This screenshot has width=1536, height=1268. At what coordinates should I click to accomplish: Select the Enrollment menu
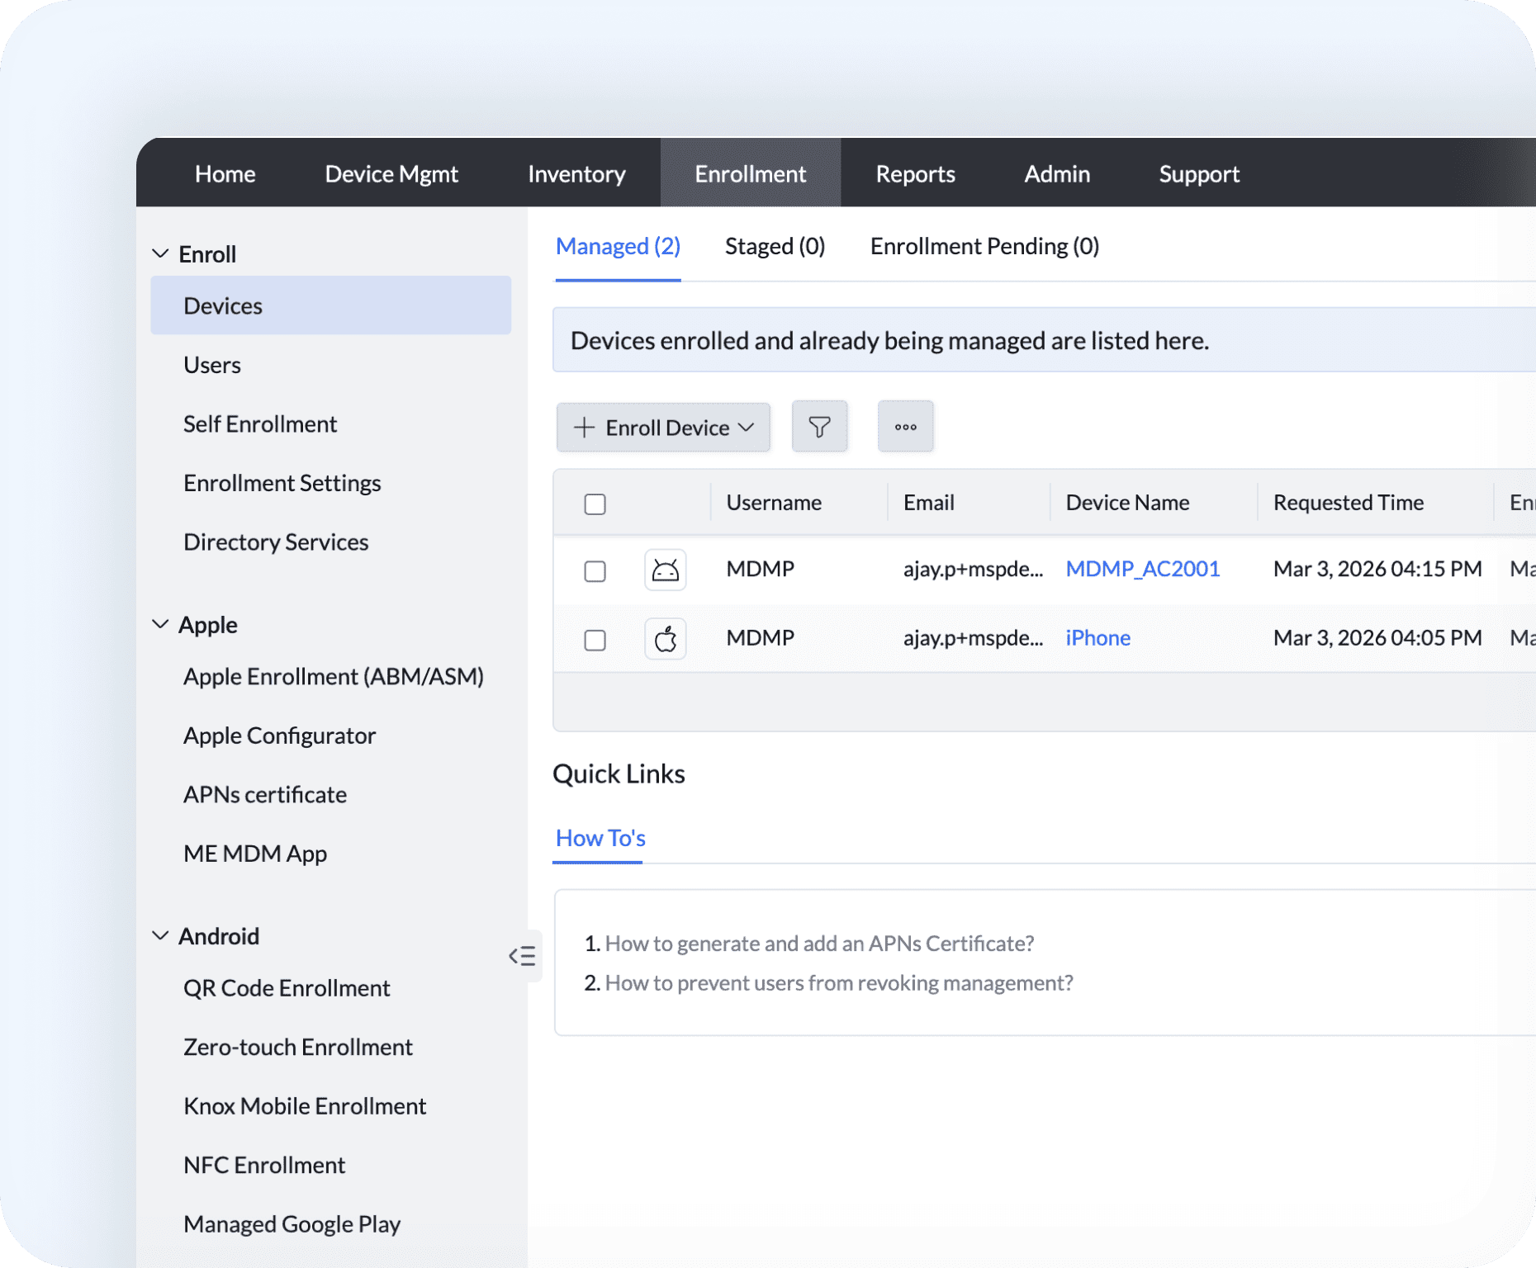(x=750, y=173)
